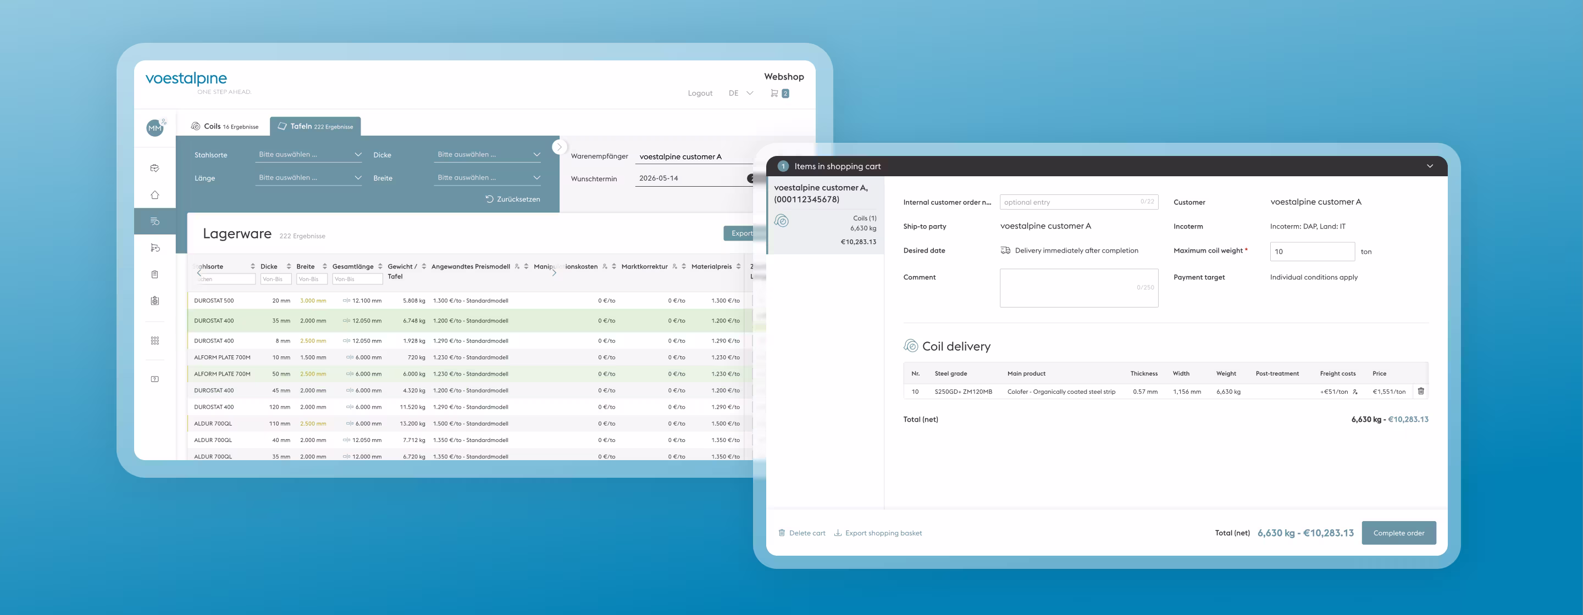Click the Complete order button
The height and width of the screenshot is (615, 1583).
point(1399,533)
